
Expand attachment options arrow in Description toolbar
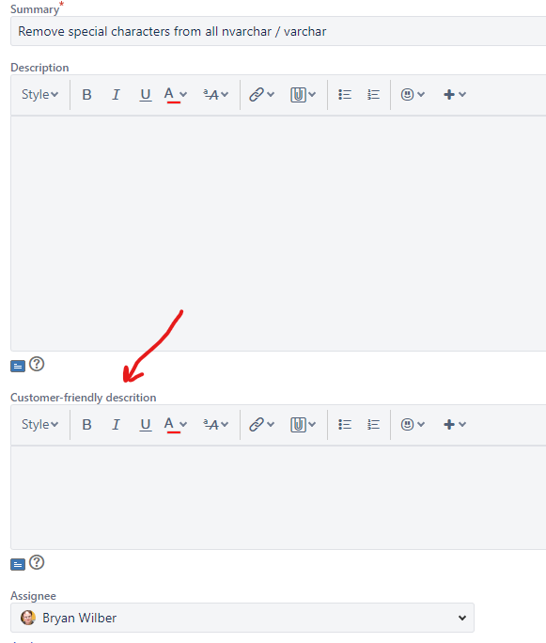[x=312, y=95]
